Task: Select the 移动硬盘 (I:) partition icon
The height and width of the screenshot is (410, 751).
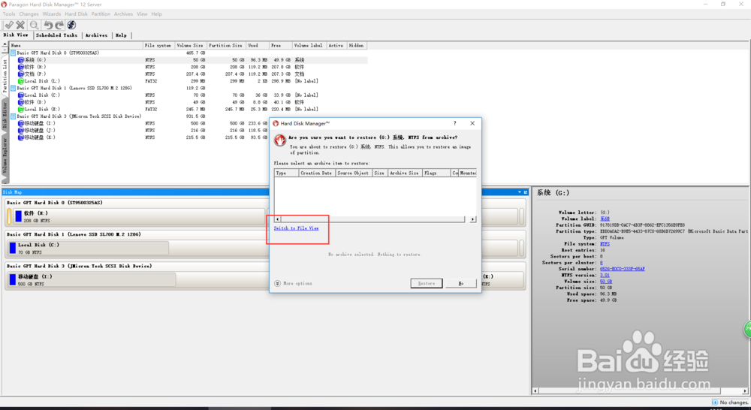Action: click(21, 124)
